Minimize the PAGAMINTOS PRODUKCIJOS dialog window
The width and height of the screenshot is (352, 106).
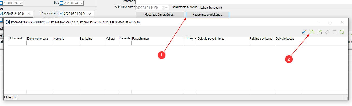pyautogui.click(x=319, y=22)
